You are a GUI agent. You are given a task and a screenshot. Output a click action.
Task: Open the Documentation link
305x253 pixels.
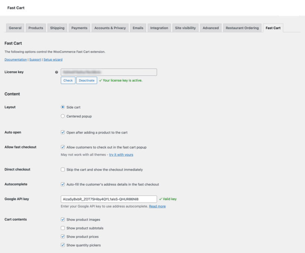15,59
